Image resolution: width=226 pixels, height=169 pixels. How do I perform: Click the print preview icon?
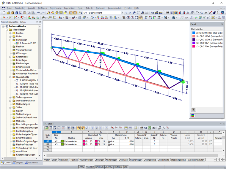(33, 13)
